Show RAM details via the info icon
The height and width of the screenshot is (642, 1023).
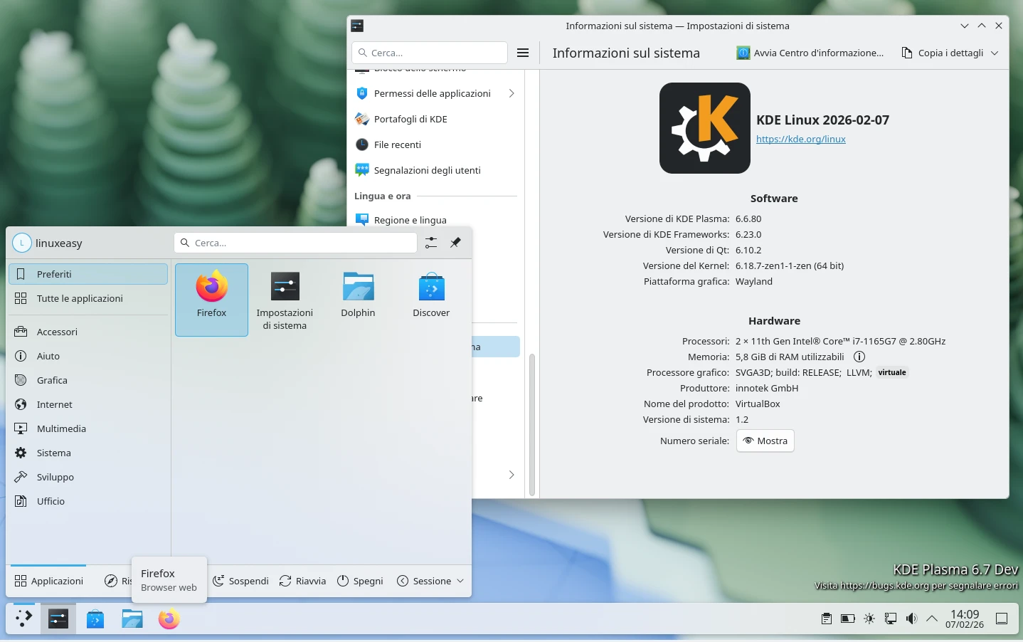click(859, 357)
